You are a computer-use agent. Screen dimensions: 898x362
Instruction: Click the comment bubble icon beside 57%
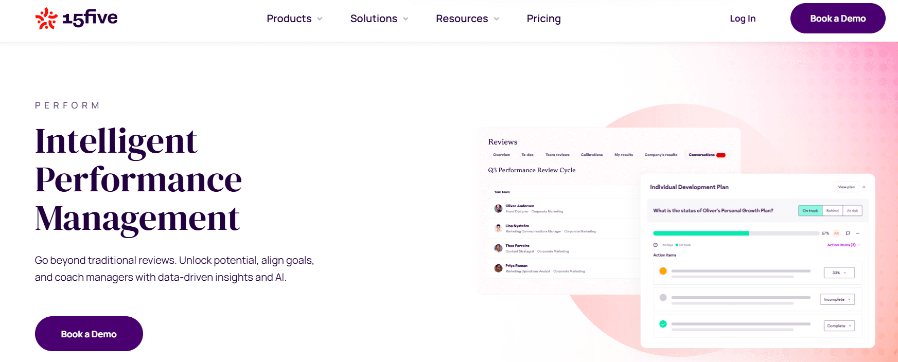click(x=848, y=233)
